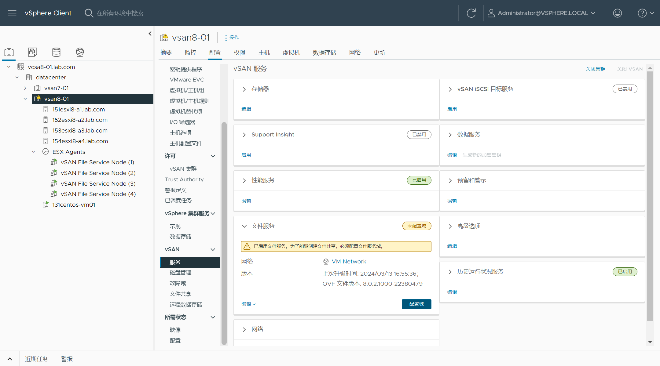Switch to Storage inventory view
The height and width of the screenshot is (366, 660).
point(56,52)
